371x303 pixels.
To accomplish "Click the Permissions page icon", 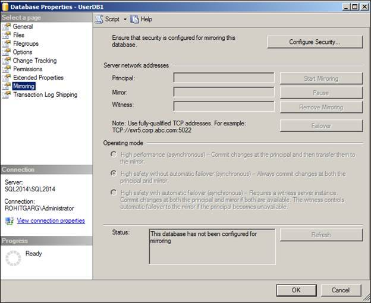I will 6,69.
